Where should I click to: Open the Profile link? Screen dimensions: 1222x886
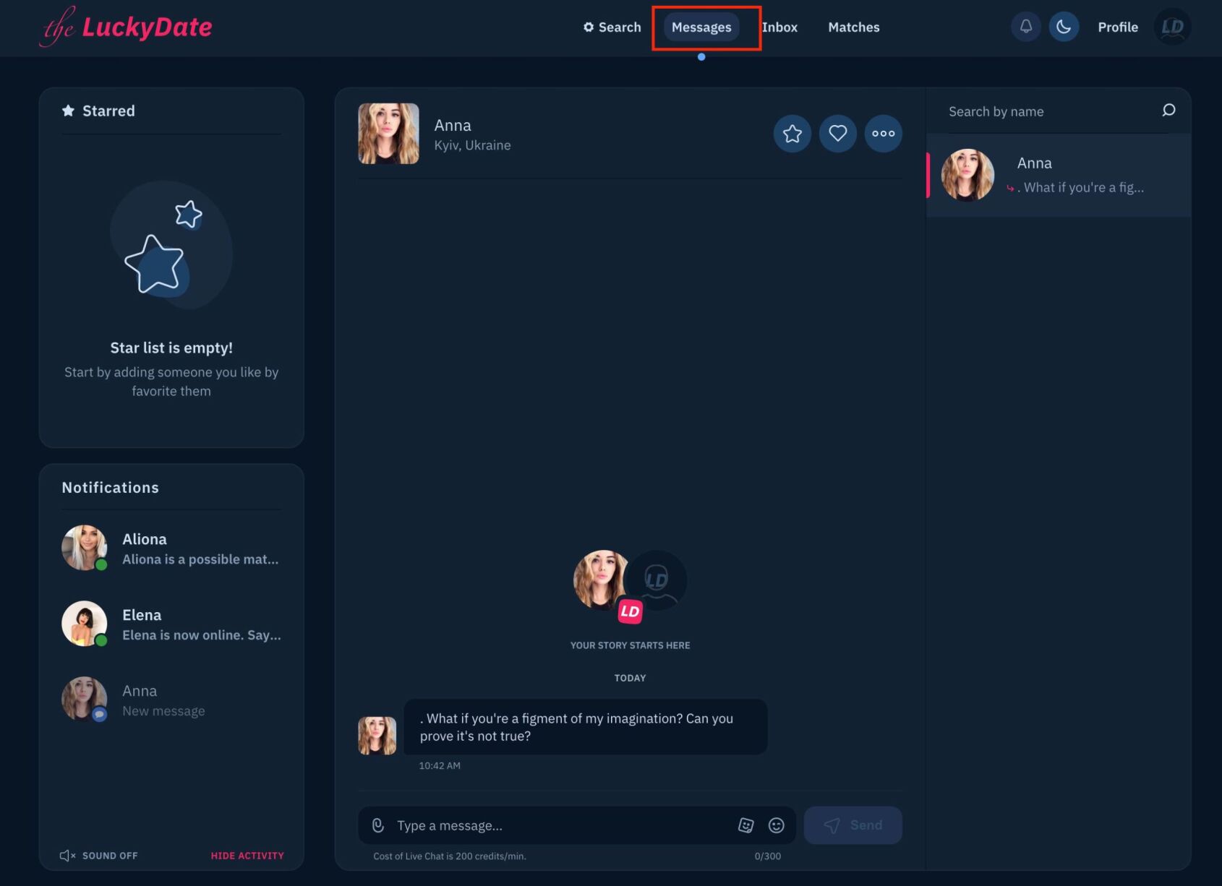(x=1117, y=27)
